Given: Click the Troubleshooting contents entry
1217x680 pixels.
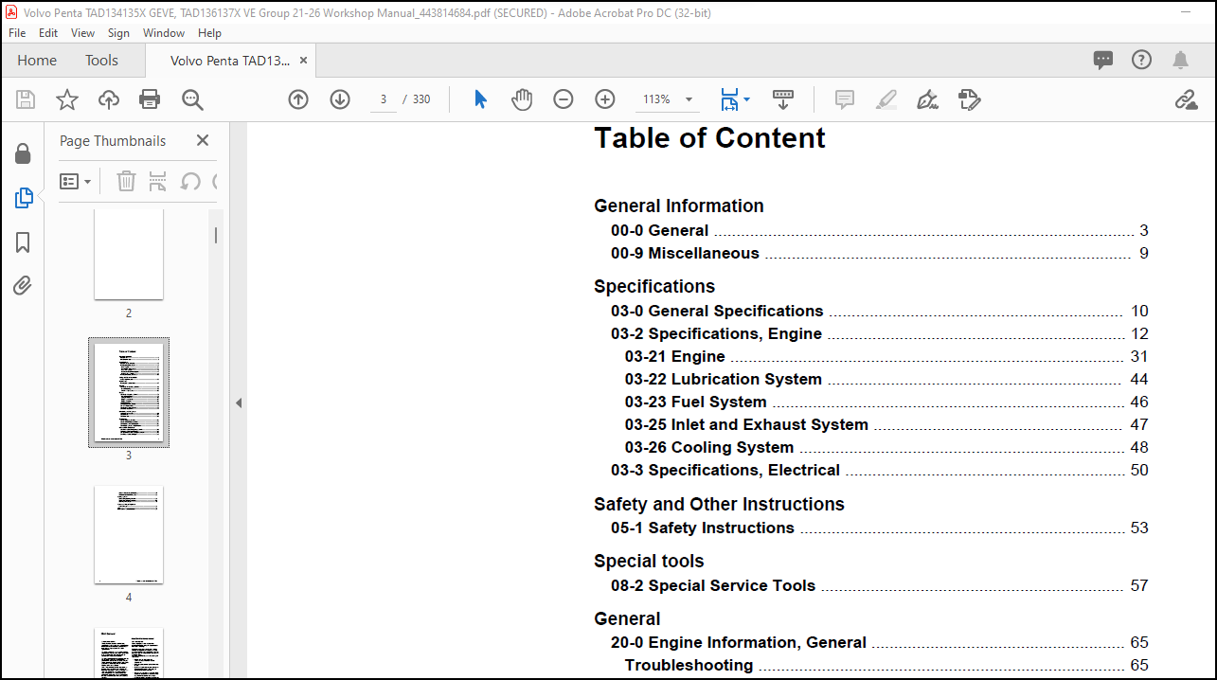Looking at the screenshot, I should [x=886, y=665].
